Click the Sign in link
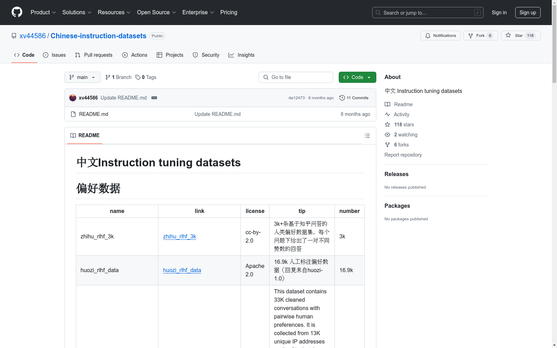 (x=499, y=13)
